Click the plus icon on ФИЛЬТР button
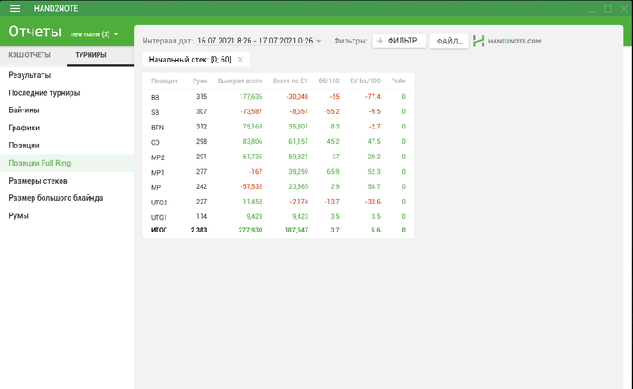The width and height of the screenshot is (633, 389). coord(380,41)
